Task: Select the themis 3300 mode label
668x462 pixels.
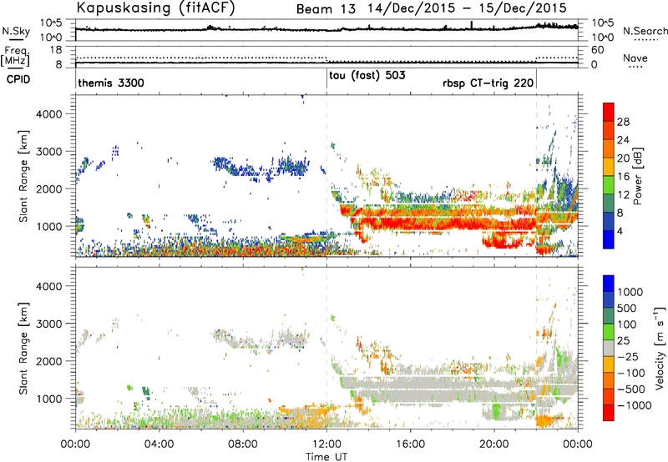Action: pyautogui.click(x=111, y=83)
